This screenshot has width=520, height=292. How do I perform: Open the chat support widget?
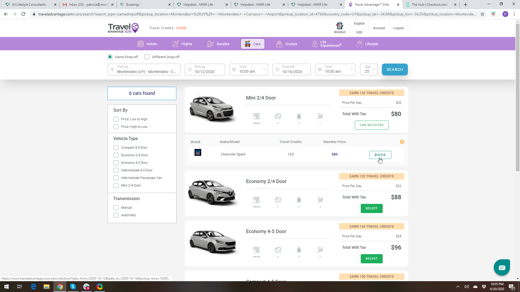(x=502, y=267)
